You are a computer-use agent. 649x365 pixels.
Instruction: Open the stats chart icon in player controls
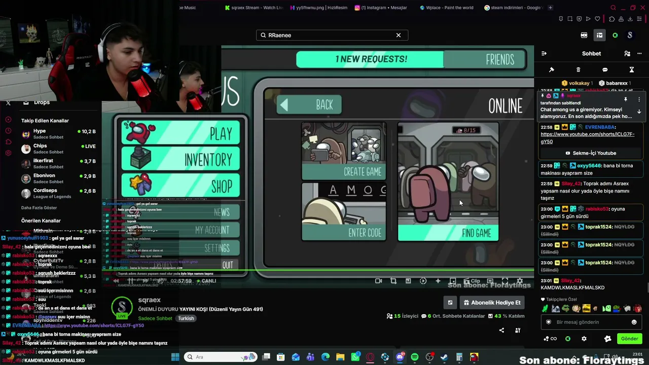click(408, 281)
